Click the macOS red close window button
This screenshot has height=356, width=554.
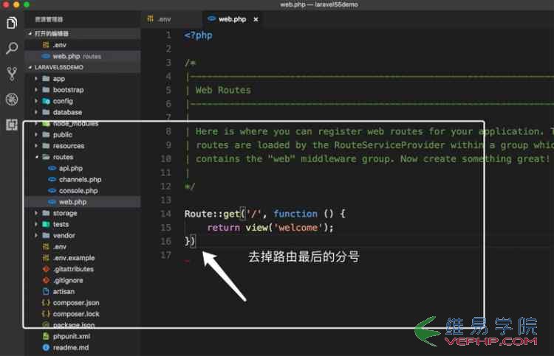6,4
